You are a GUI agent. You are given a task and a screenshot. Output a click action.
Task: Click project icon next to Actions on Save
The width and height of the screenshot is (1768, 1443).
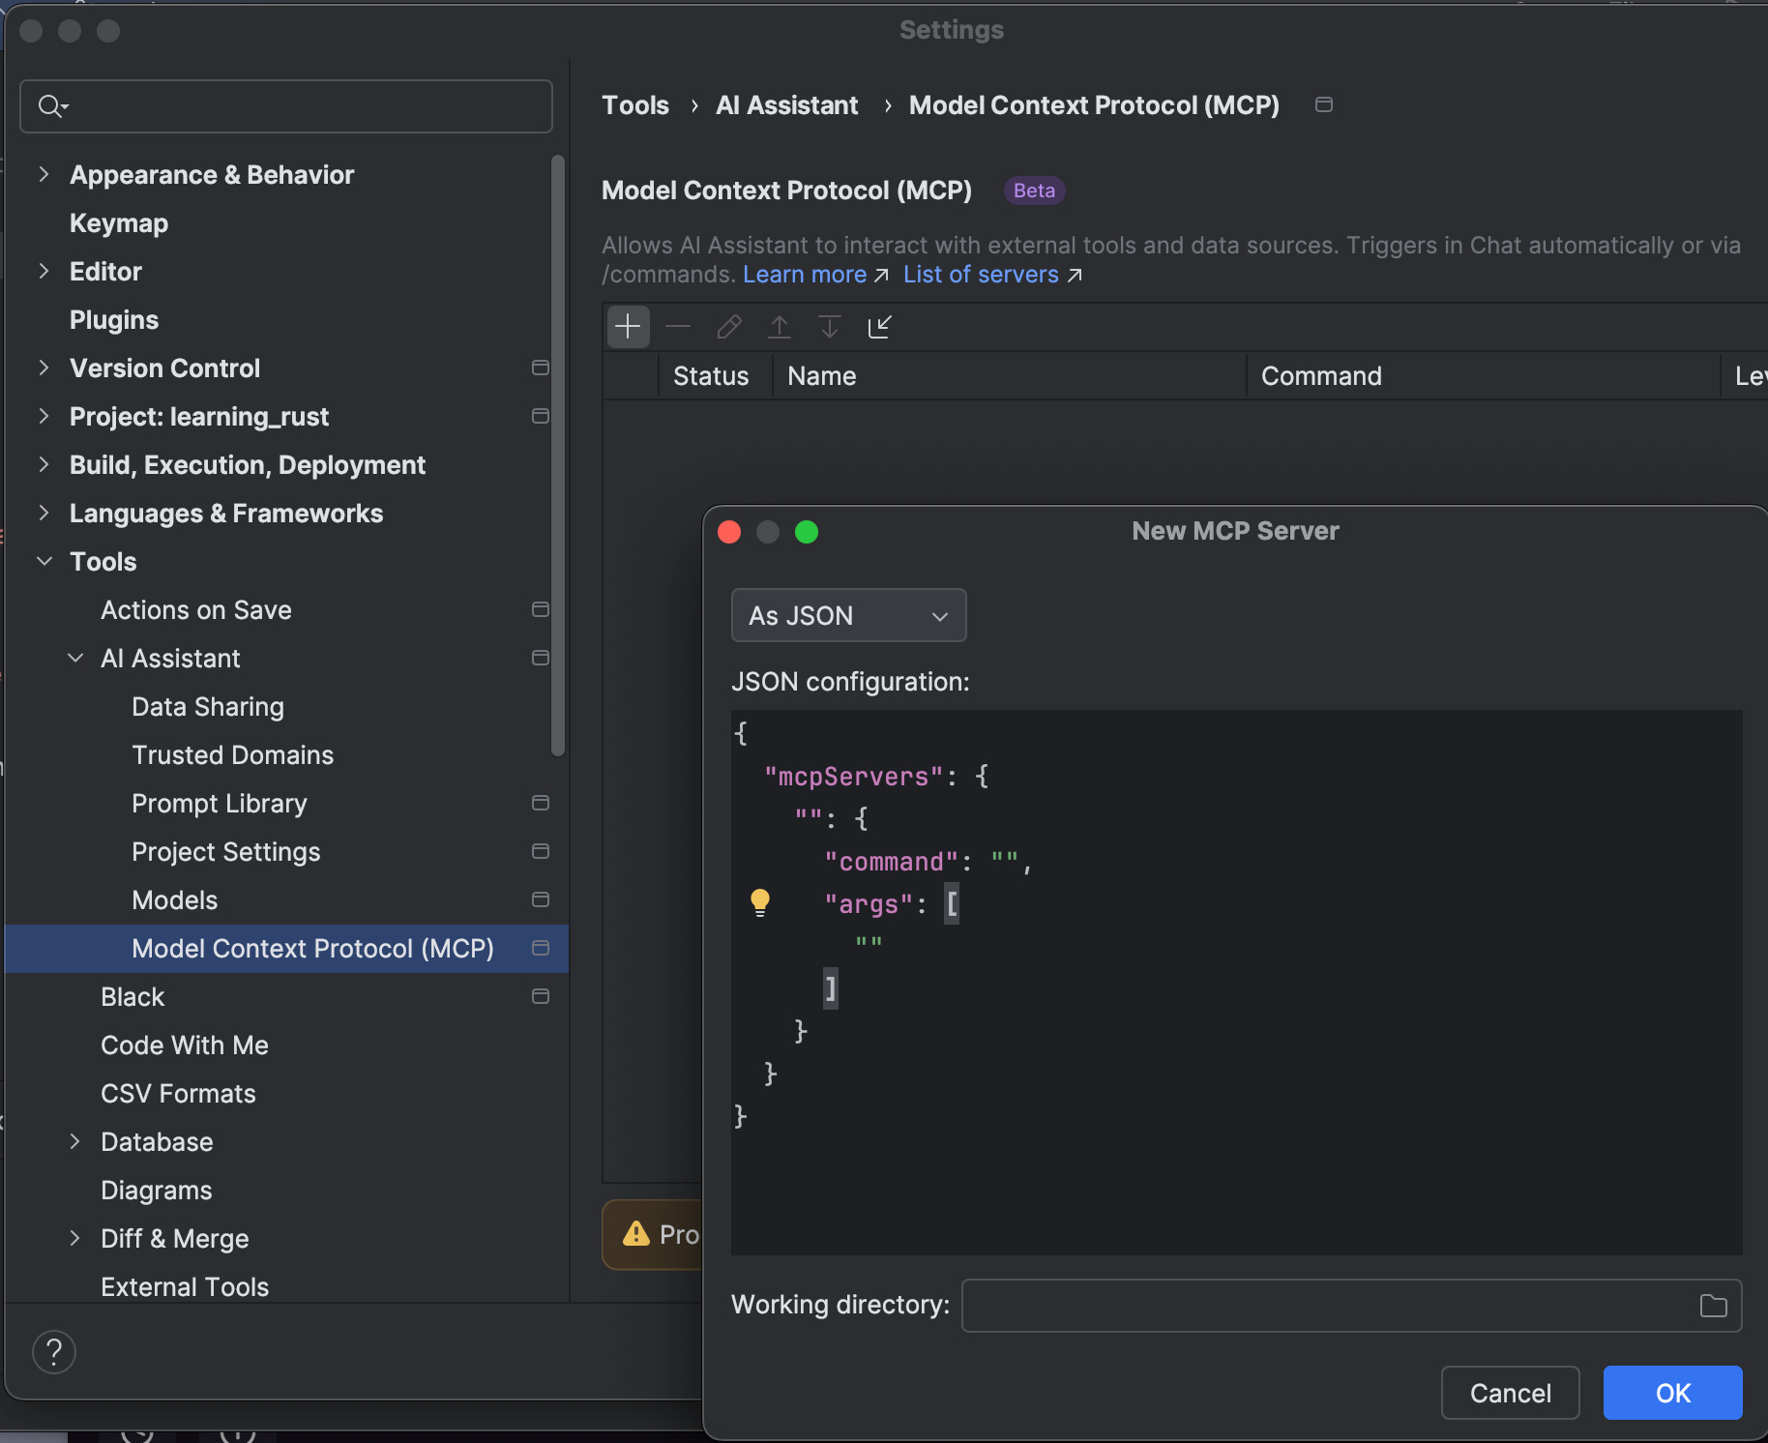pyautogui.click(x=541, y=609)
